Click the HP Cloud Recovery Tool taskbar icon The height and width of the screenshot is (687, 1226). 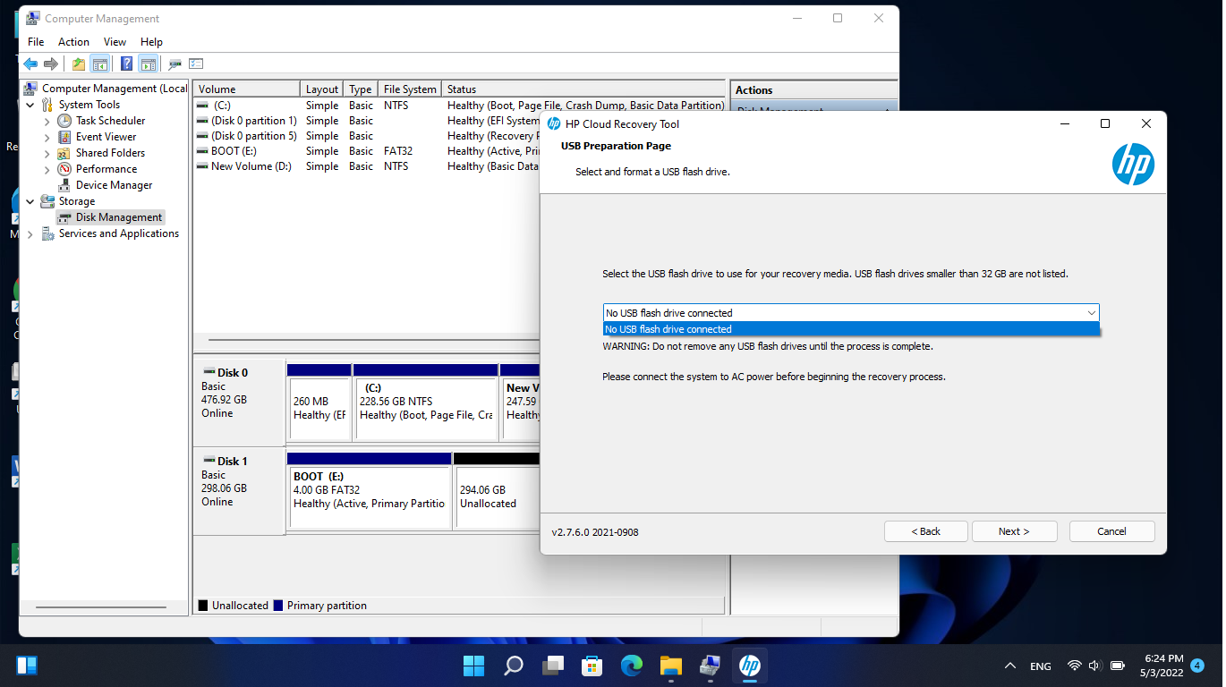pyautogui.click(x=749, y=666)
